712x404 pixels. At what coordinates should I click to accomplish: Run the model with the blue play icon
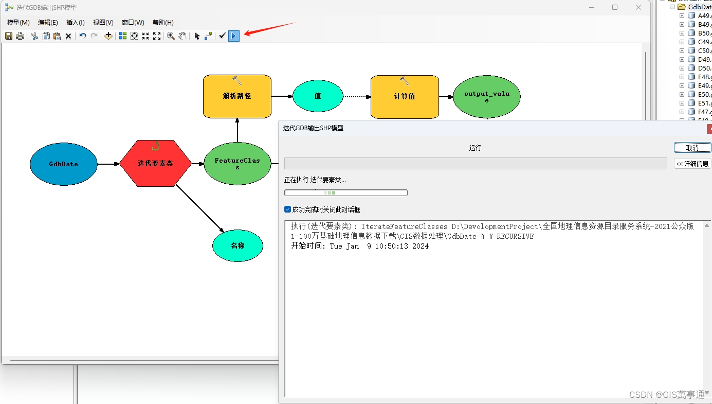click(233, 36)
